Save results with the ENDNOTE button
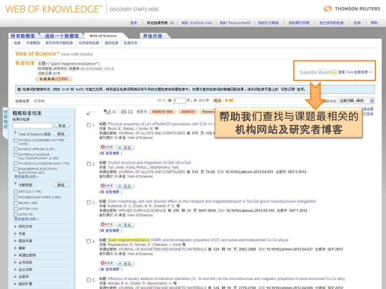386x289 pixels. [188, 111]
